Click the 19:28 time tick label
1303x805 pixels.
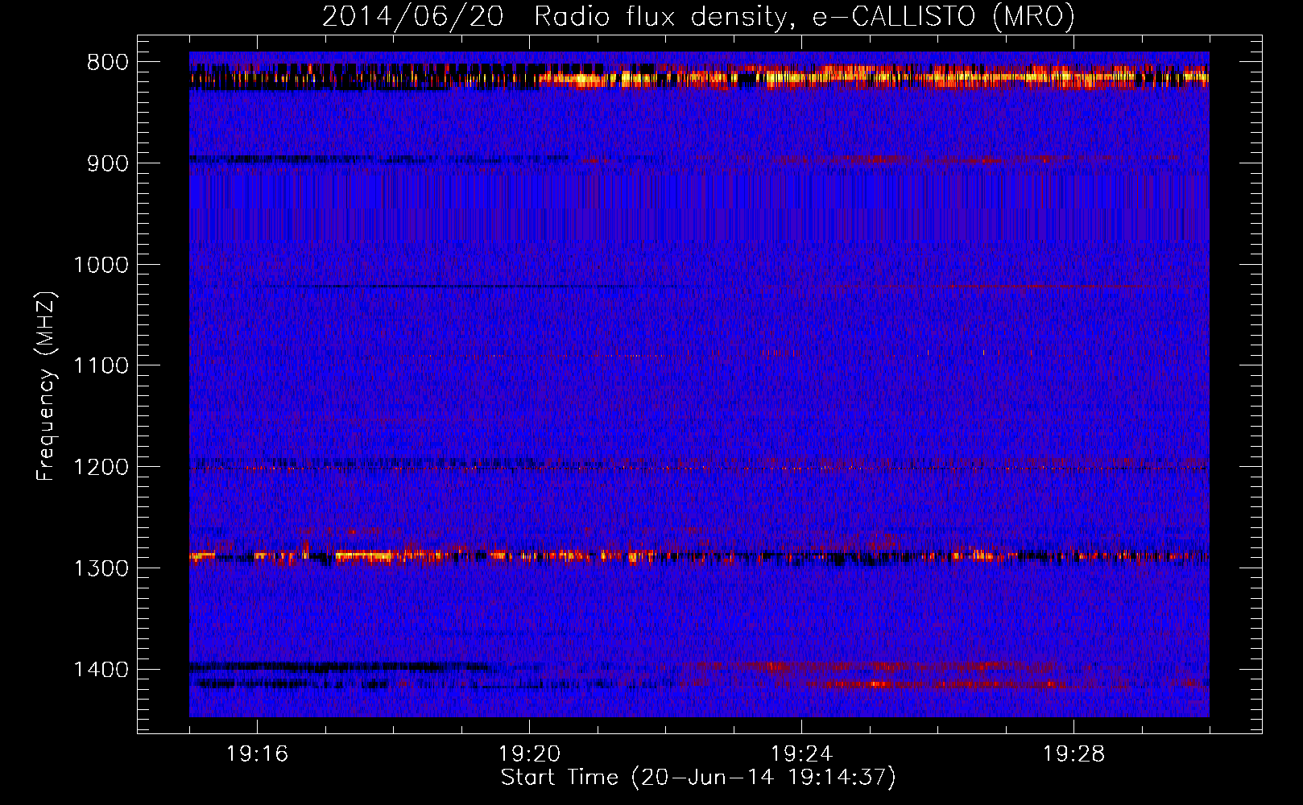coord(1073,754)
